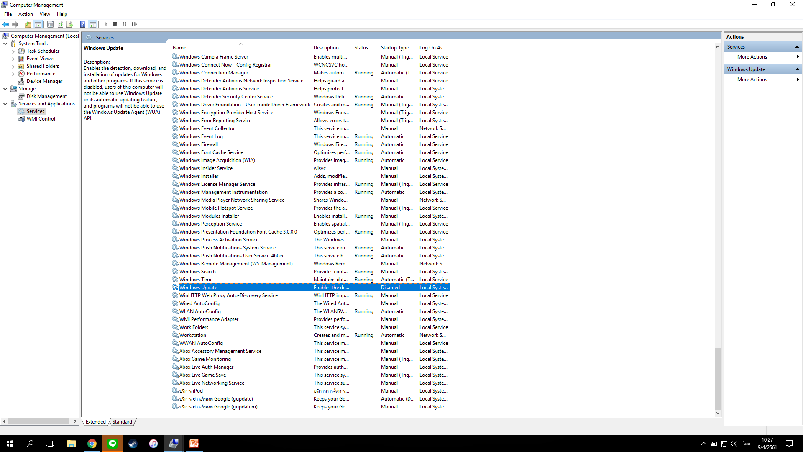
Task: Click the Export List toolbar icon
Action: [x=70, y=24]
